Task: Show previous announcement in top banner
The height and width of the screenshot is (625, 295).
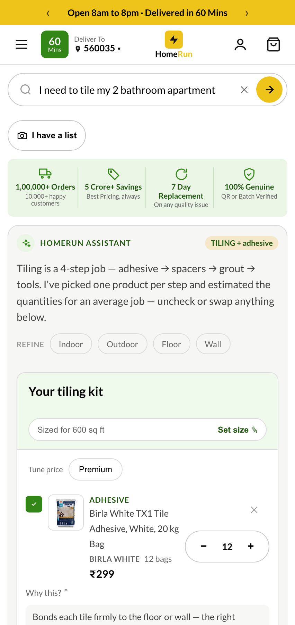Action: 48,13
